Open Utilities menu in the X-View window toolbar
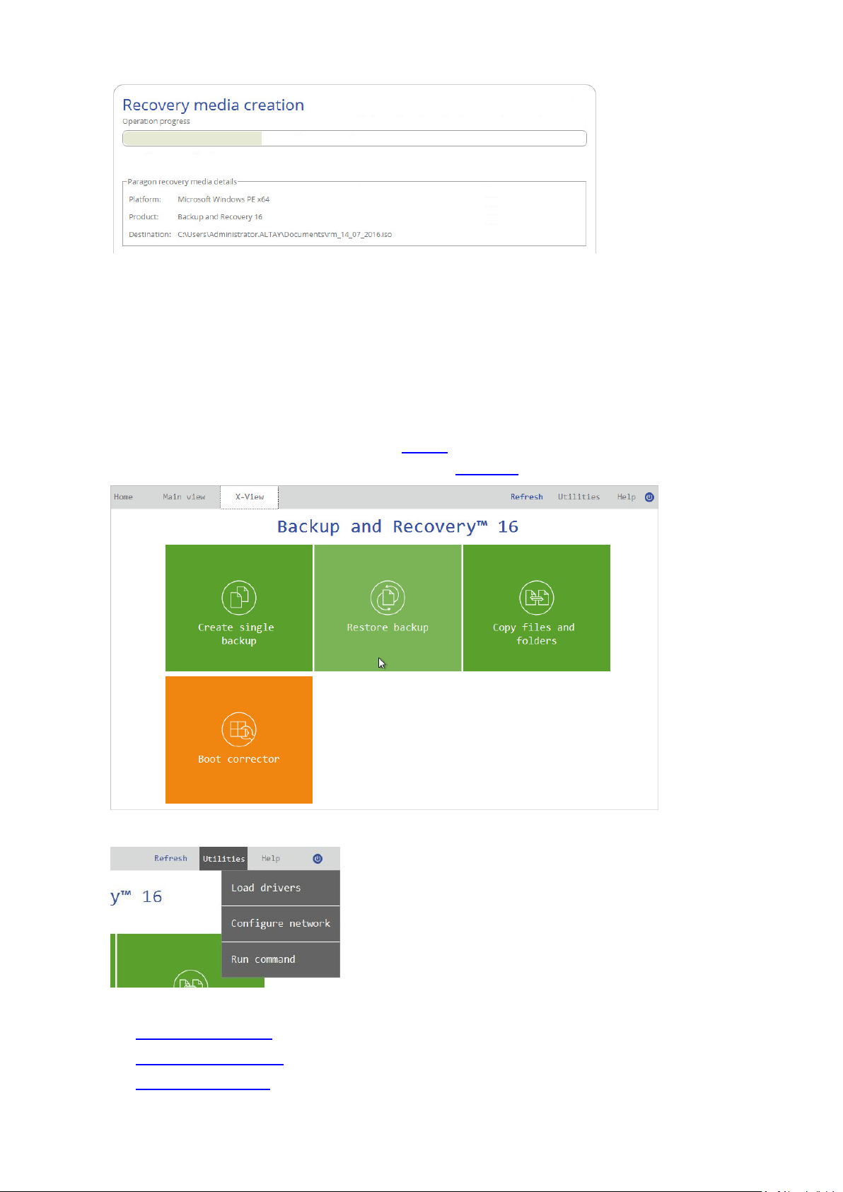This screenshot has width=843, height=1192. (x=579, y=497)
